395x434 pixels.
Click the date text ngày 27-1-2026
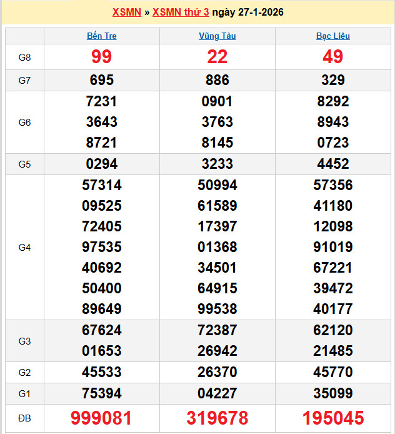(247, 13)
